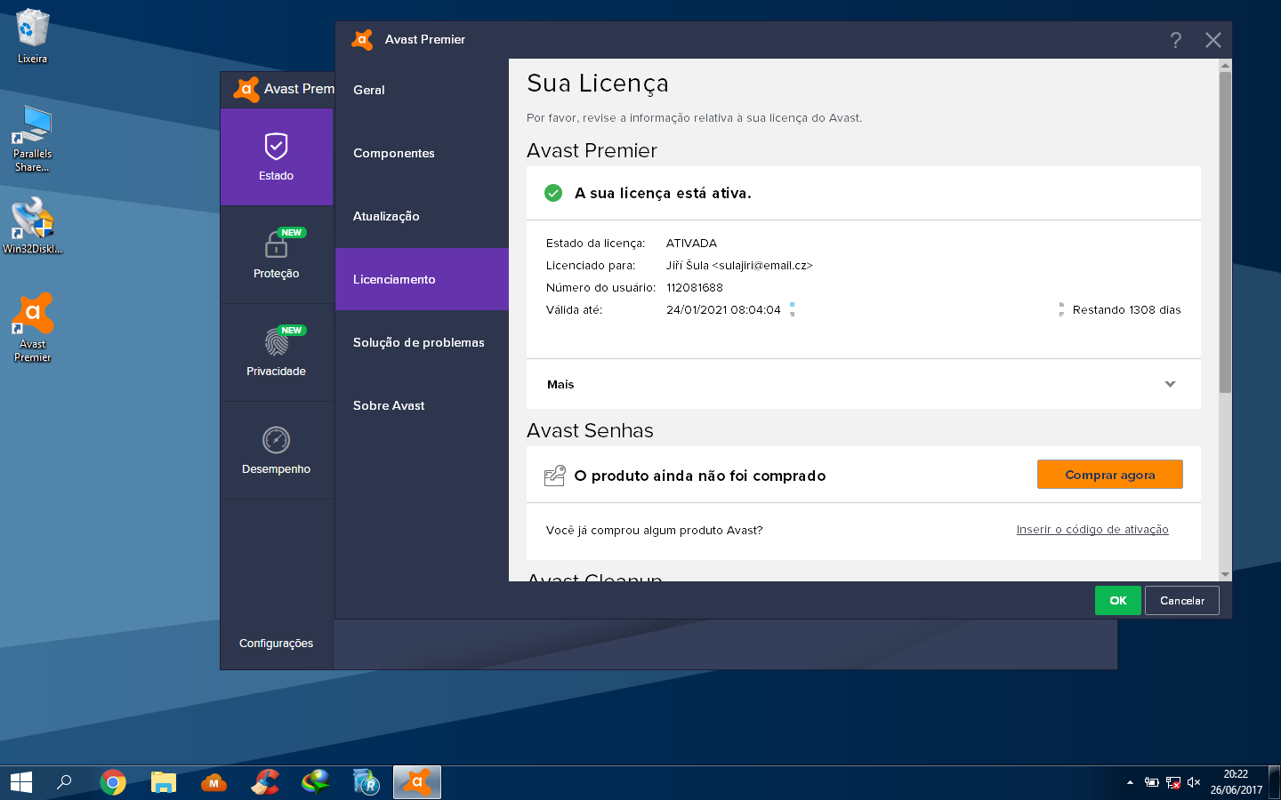
Task: Show hidden system tray icons
Action: (1130, 782)
